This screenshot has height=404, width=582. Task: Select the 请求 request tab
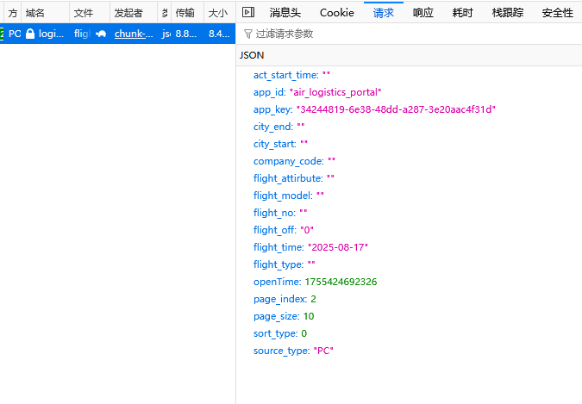384,13
